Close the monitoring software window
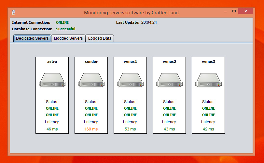 [245, 11]
